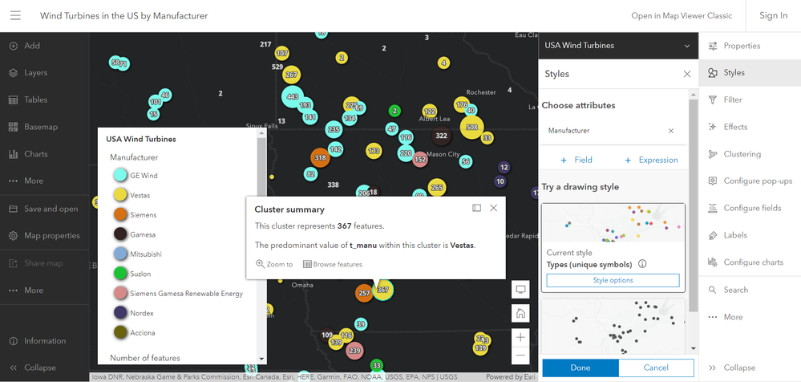801x382 pixels.
Task: Click the legend scroll up arrow
Action: pyautogui.click(x=261, y=132)
